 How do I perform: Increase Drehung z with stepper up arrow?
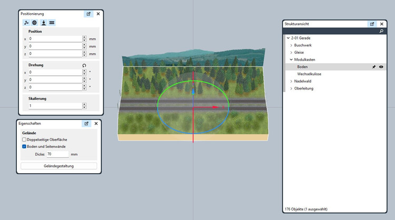point(84,86)
